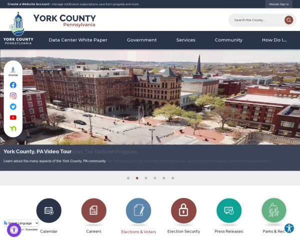
Task: Open the Facebook page icon
Action: 13,85
